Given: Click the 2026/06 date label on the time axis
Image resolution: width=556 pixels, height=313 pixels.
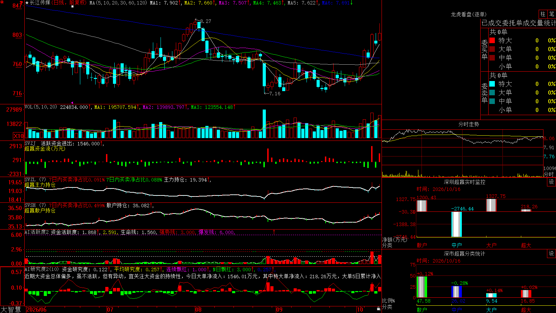Looking at the screenshot, I should (x=36, y=310).
